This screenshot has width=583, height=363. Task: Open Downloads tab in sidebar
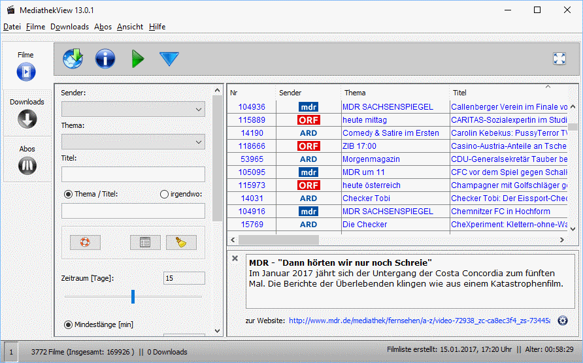27,114
